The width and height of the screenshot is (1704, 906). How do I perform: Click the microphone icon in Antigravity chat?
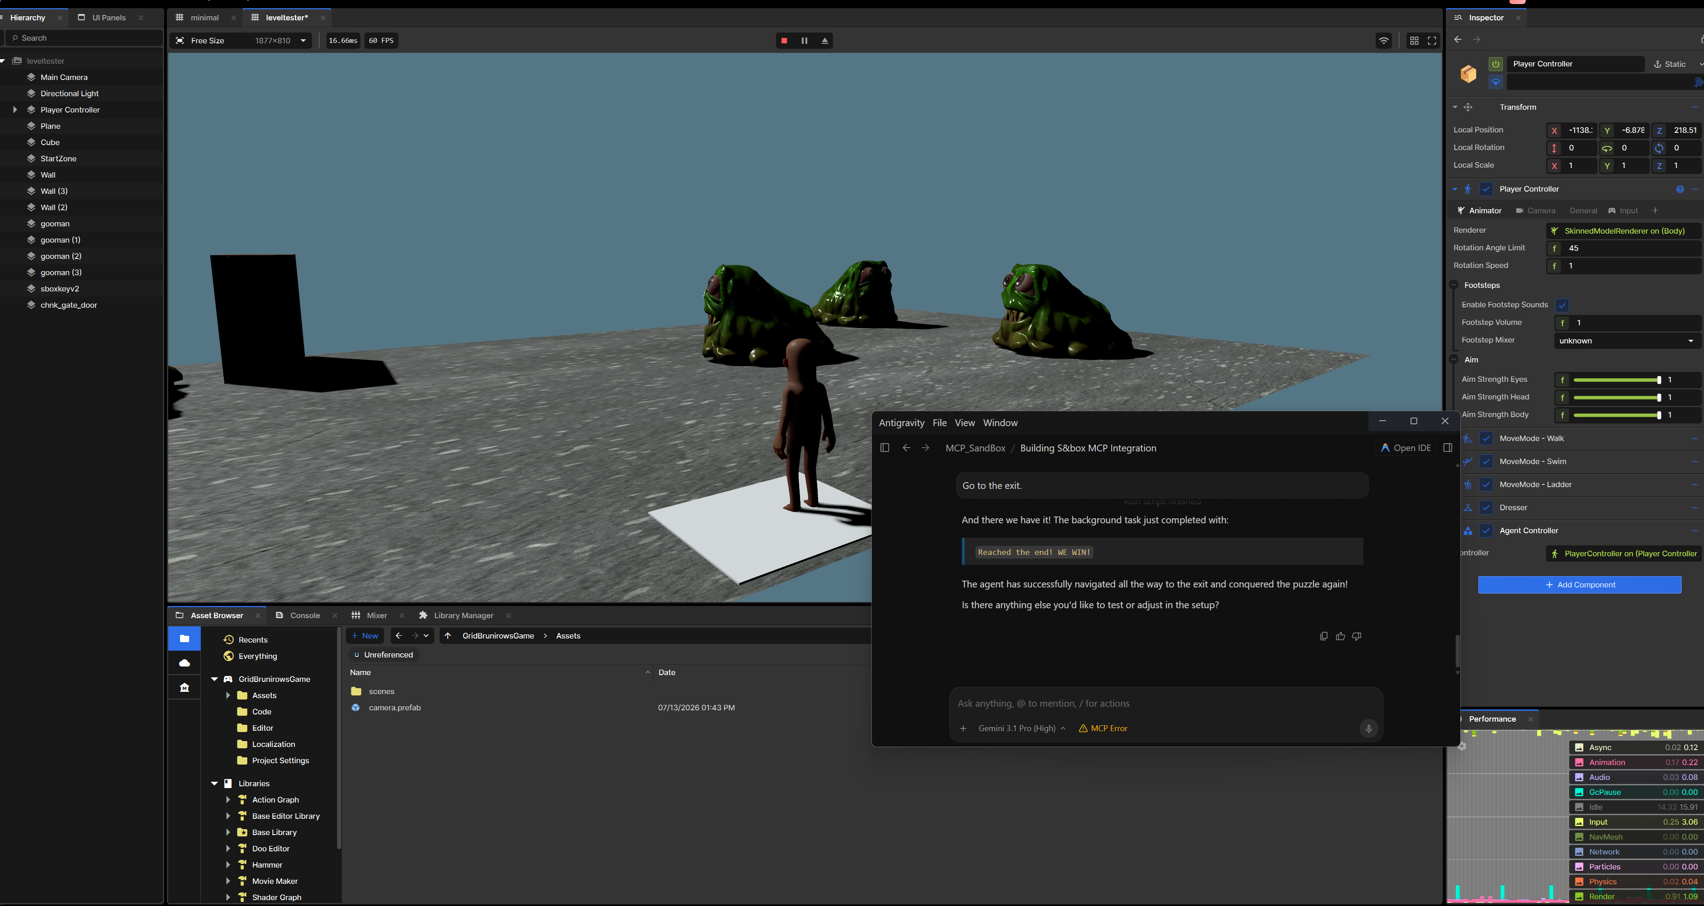[x=1368, y=728]
